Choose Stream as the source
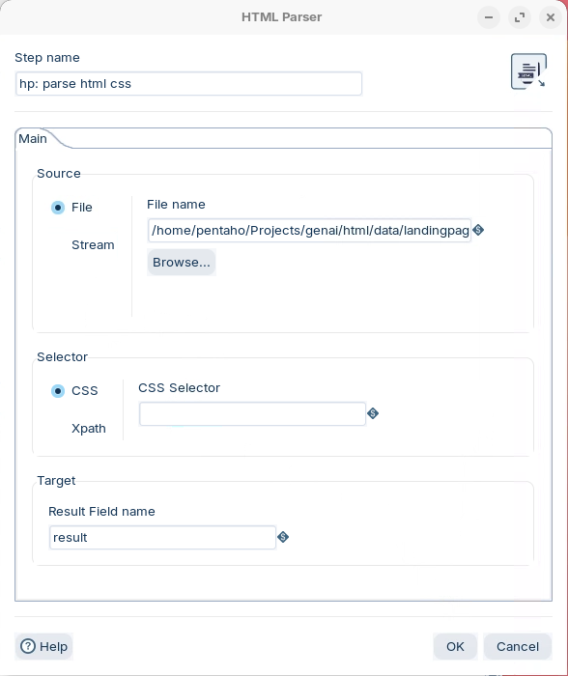 point(93,245)
